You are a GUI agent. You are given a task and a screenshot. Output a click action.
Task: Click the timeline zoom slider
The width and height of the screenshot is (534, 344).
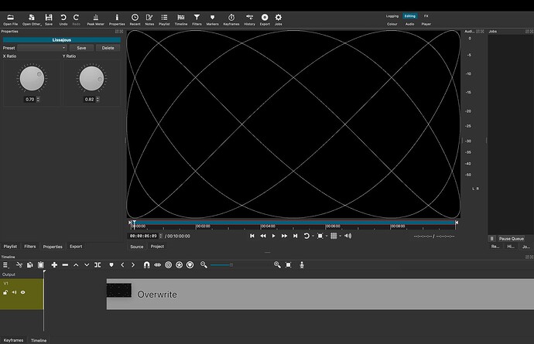click(x=221, y=264)
